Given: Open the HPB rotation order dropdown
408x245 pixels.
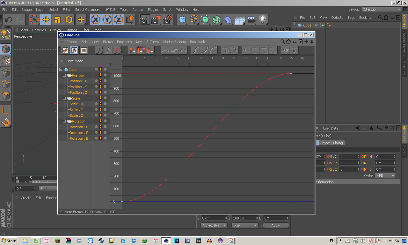Looking at the screenshot, I should click(385, 175).
